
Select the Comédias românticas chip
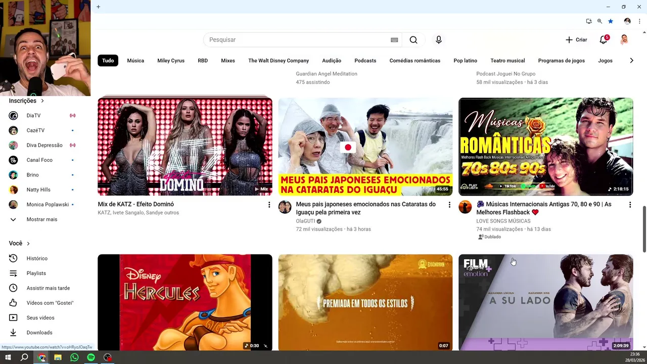pos(415,61)
